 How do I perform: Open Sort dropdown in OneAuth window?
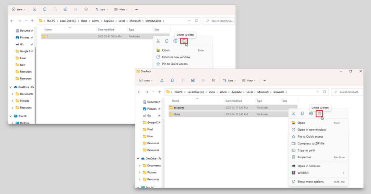tap(229, 80)
